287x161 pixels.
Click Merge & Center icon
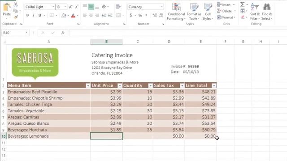tap(118, 15)
